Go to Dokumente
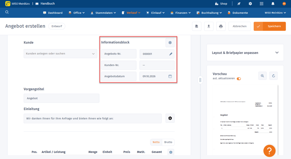 tap(238, 13)
